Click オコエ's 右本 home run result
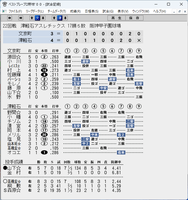Image resolution: width=188 pixels, height=200 pixels. point(121,152)
